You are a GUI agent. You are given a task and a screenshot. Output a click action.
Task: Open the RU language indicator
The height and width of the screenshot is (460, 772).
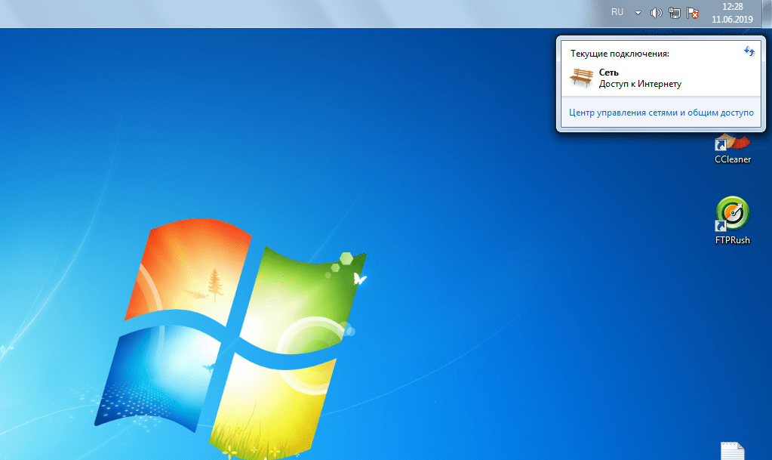point(617,12)
